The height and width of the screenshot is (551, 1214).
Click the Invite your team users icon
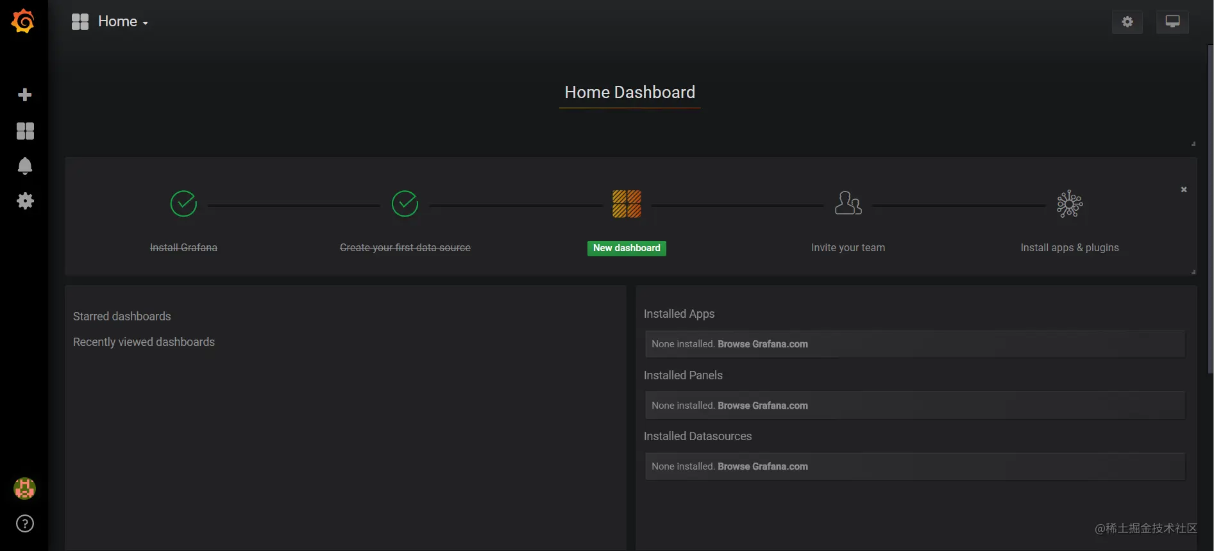click(x=848, y=203)
